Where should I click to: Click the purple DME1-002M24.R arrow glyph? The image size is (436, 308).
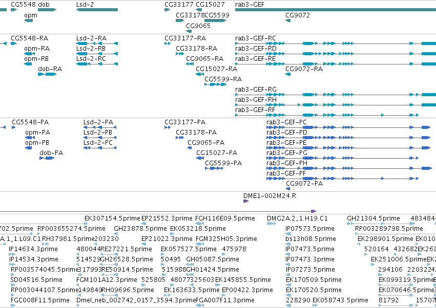[246, 201]
